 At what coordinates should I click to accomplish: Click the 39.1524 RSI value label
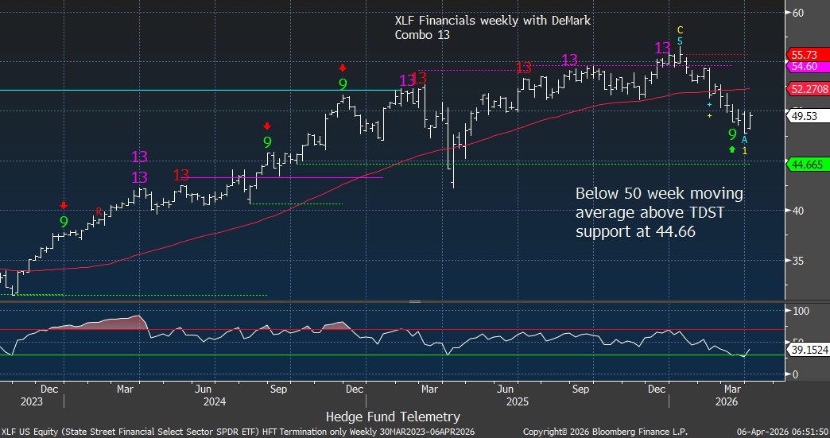pos(806,348)
